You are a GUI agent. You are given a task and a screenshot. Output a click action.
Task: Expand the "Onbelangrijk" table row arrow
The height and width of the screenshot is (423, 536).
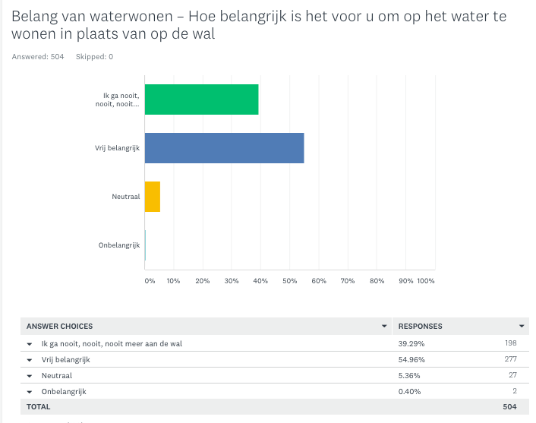pos(30,391)
